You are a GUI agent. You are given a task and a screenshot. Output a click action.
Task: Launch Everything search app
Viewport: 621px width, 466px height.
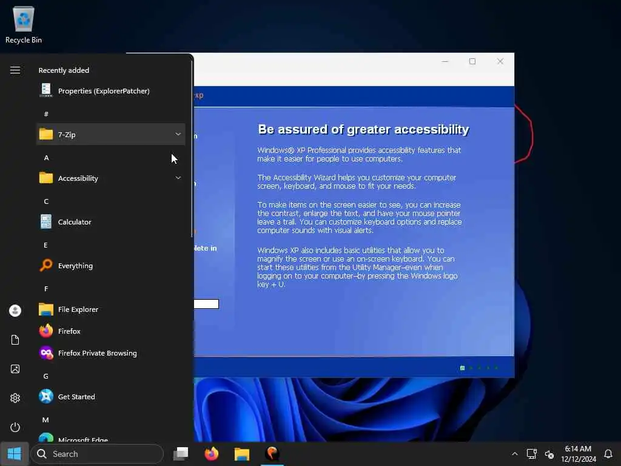click(110, 266)
